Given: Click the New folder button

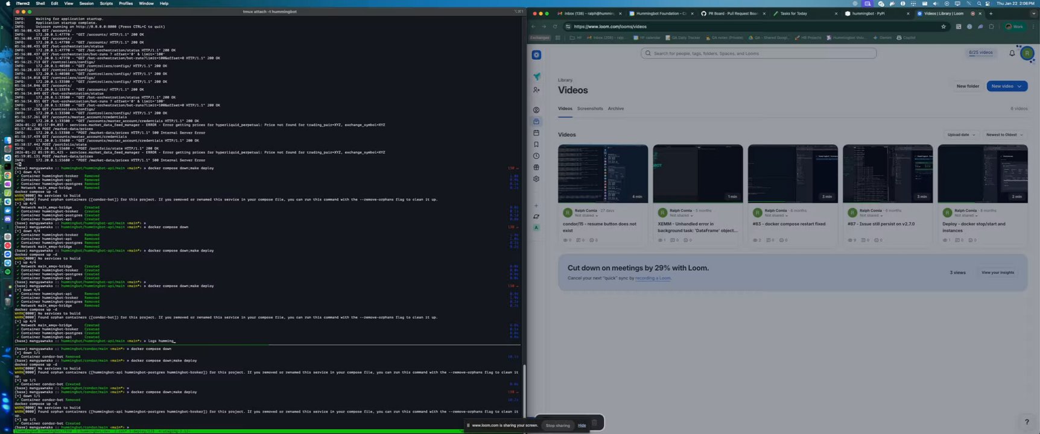Looking at the screenshot, I should (x=968, y=86).
